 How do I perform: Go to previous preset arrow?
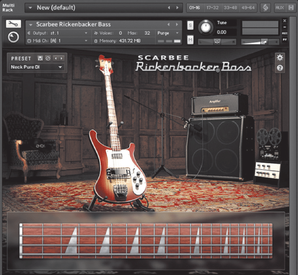click(56, 58)
